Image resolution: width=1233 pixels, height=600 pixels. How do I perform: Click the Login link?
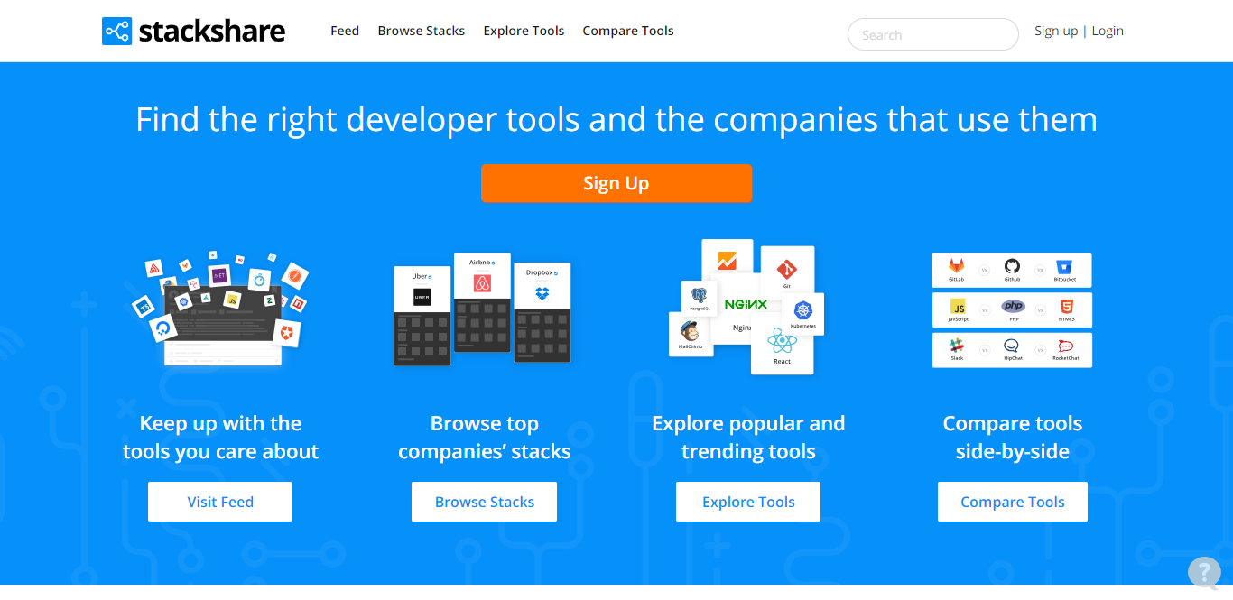pyautogui.click(x=1108, y=31)
